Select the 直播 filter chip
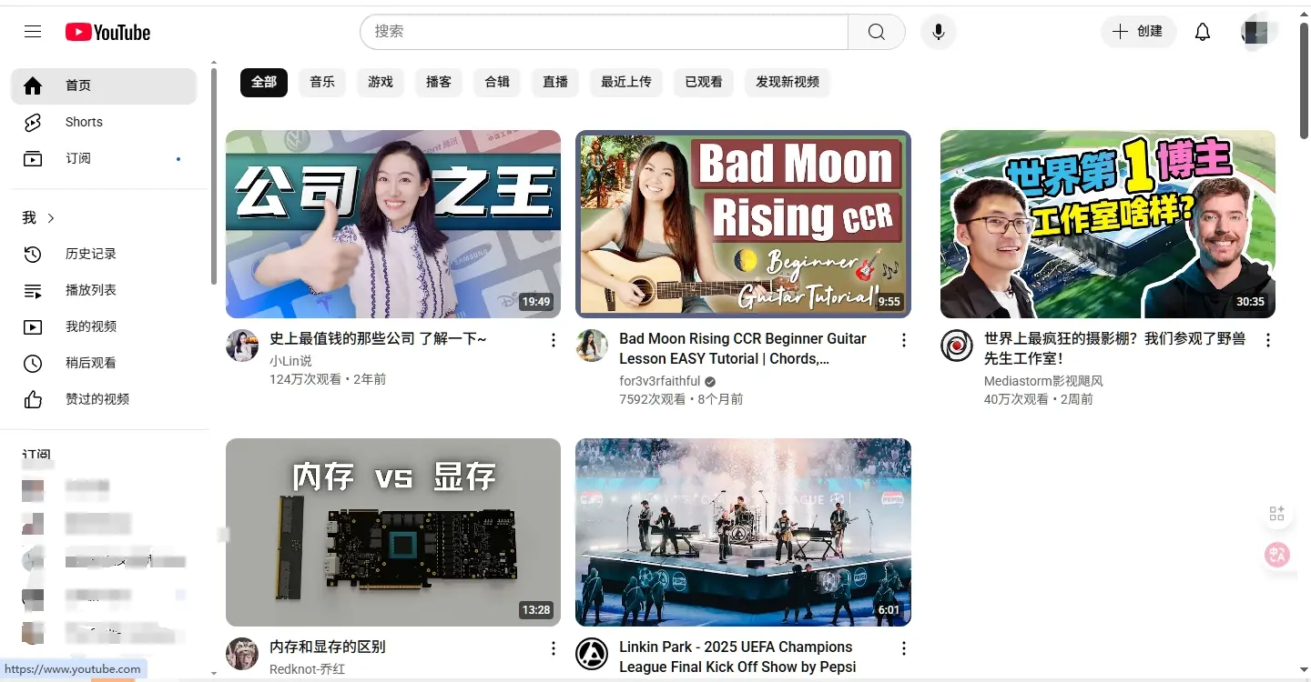The height and width of the screenshot is (682, 1311). (555, 82)
